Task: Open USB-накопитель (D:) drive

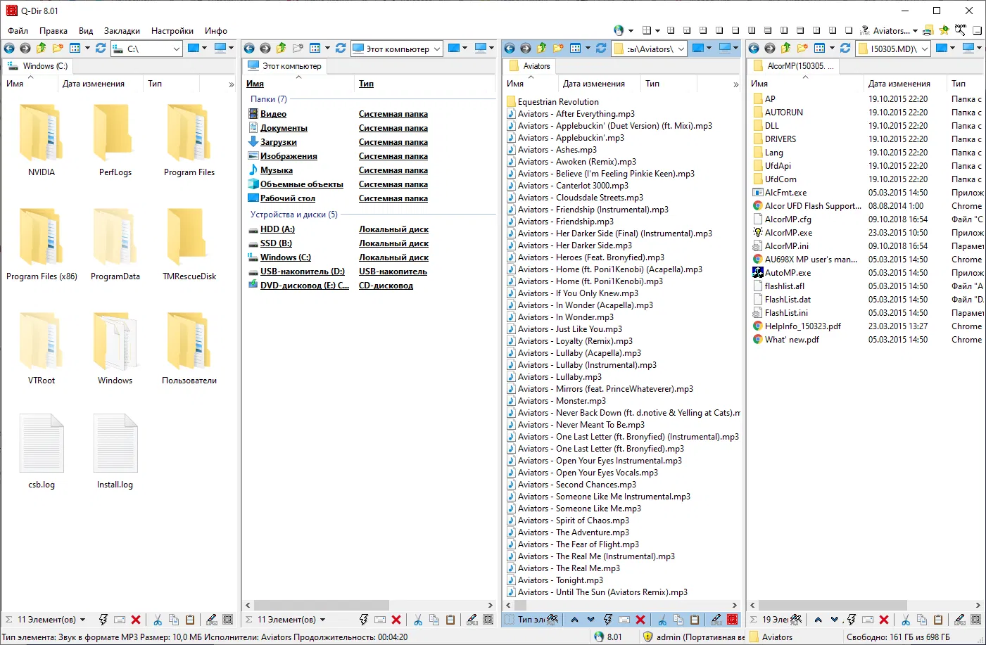Action: pyautogui.click(x=303, y=272)
